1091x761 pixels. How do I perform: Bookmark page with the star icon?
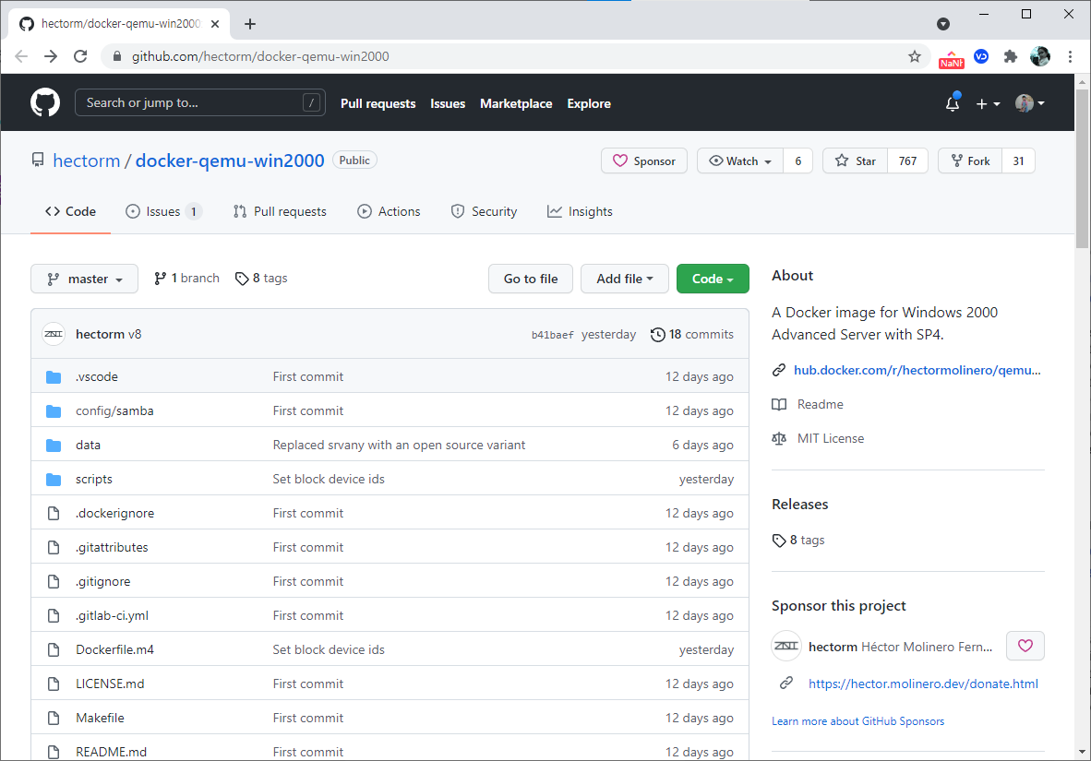(x=915, y=56)
